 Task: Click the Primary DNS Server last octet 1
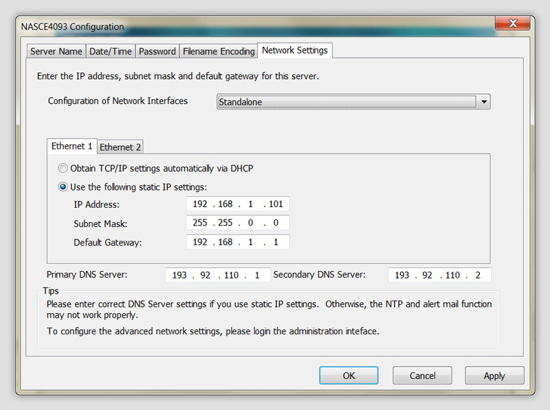pyautogui.click(x=257, y=275)
